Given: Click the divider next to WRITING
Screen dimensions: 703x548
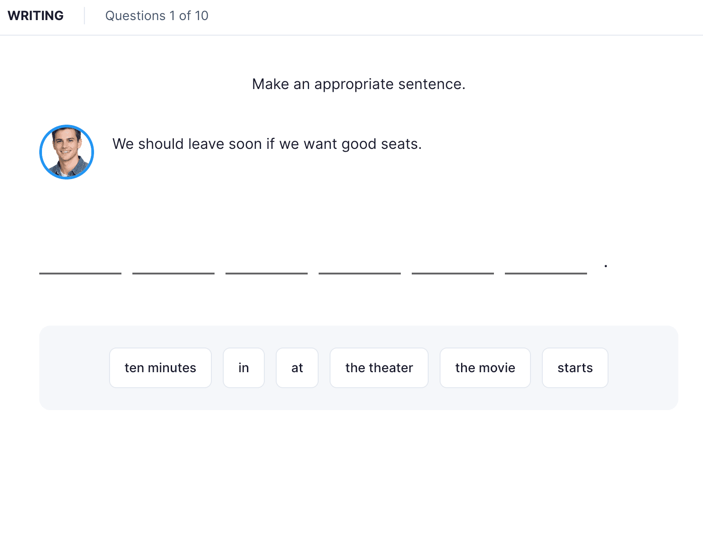Looking at the screenshot, I should 85,15.
